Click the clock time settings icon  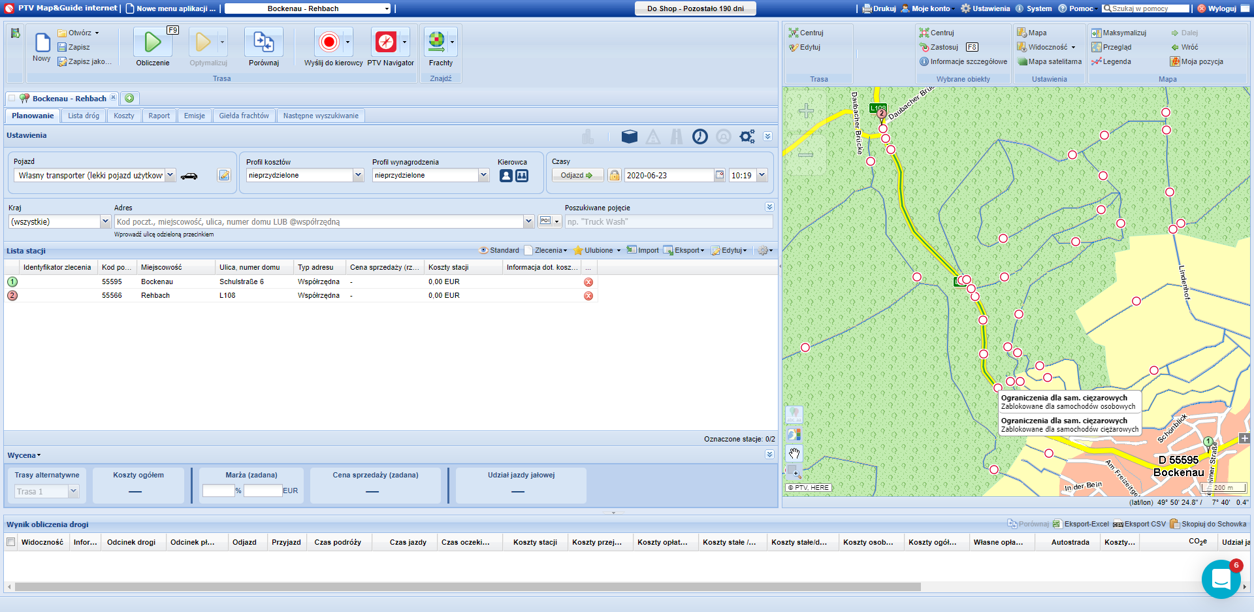[x=699, y=137]
